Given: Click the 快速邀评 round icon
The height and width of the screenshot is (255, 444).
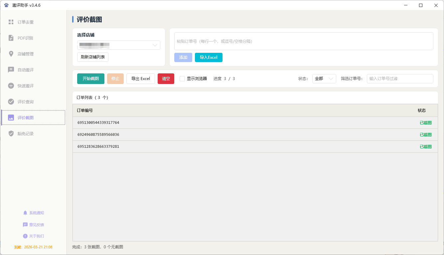Looking at the screenshot, I should pyautogui.click(x=11, y=86).
